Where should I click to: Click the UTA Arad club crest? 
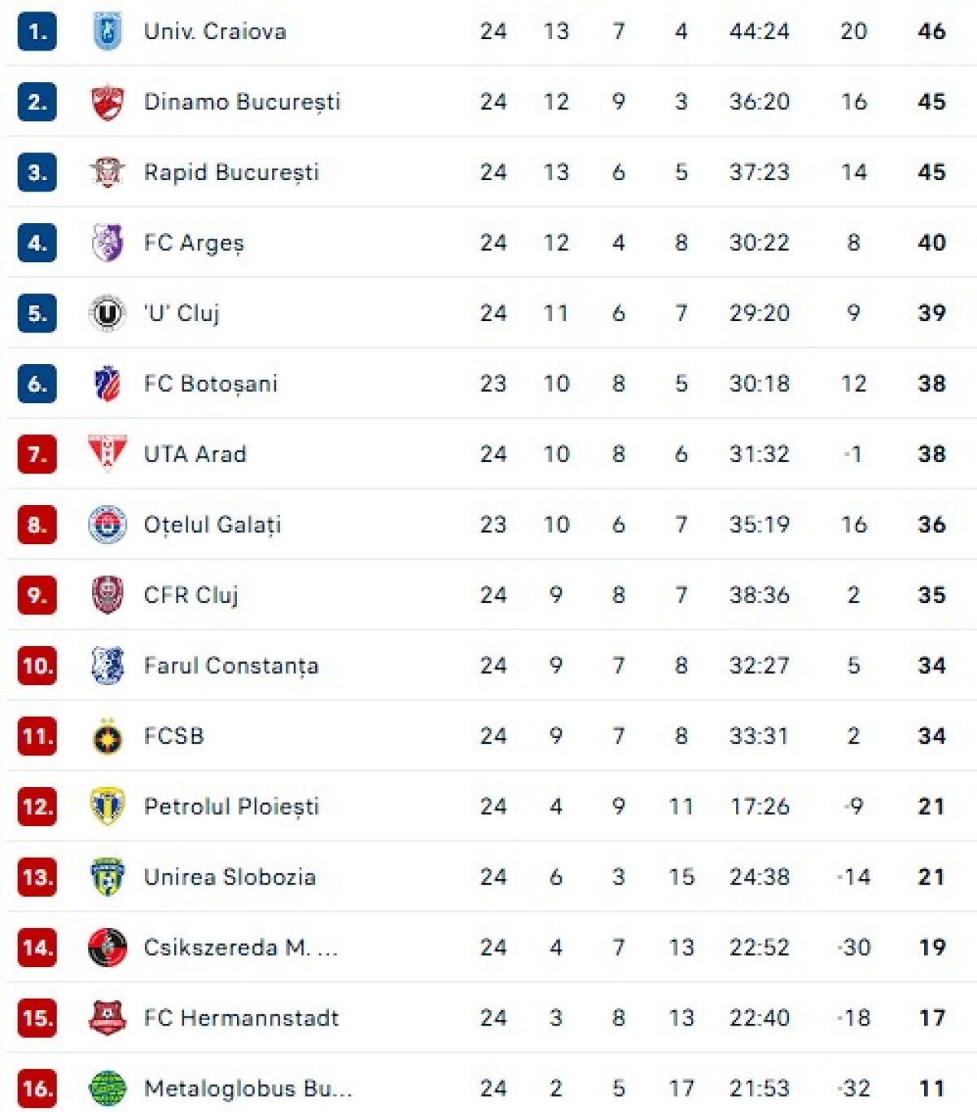click(107, 454)
